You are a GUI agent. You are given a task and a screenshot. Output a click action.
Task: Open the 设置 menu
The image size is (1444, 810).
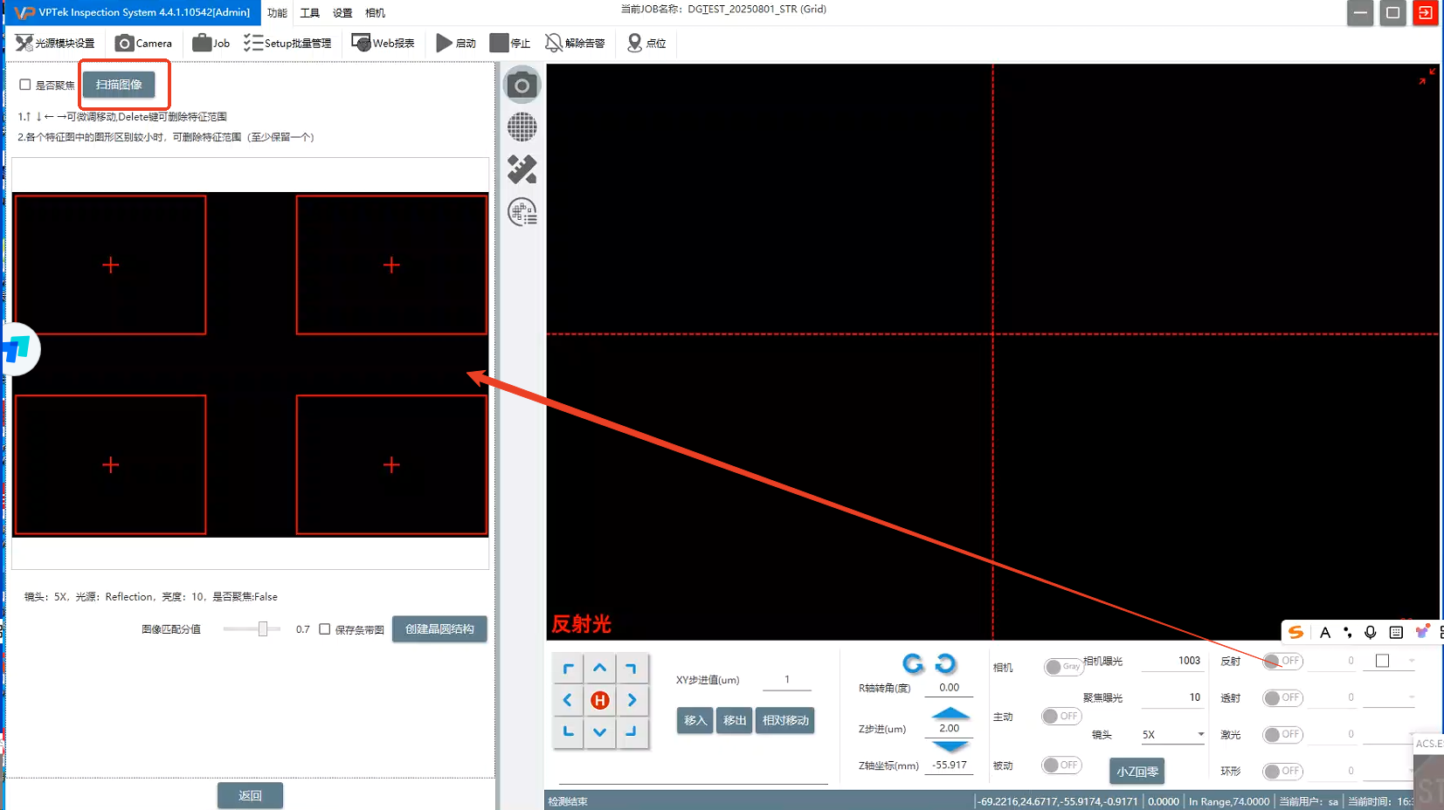pyautogui.click(x=342, y=13)
